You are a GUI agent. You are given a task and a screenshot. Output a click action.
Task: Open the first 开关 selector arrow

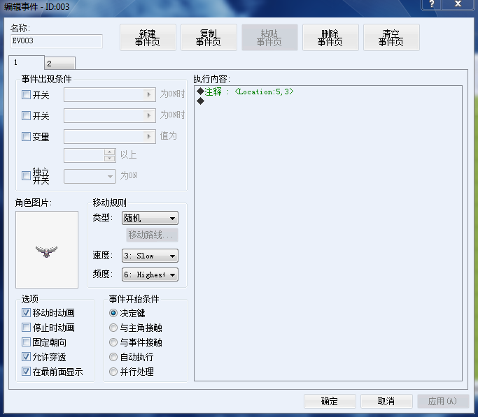pos(149,94)
